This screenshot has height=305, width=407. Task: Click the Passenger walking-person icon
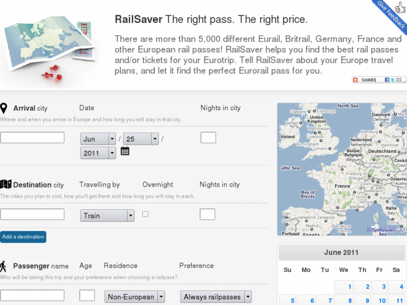3,266
